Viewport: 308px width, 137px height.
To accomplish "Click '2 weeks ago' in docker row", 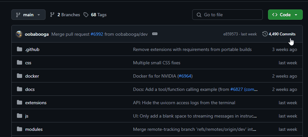I will click(x=285, y=76).
